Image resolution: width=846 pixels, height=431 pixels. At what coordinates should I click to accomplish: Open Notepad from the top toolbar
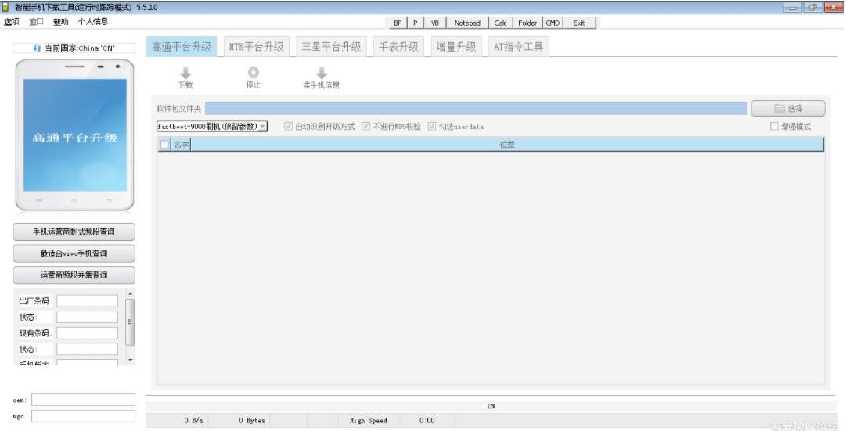tap(466, 23)
